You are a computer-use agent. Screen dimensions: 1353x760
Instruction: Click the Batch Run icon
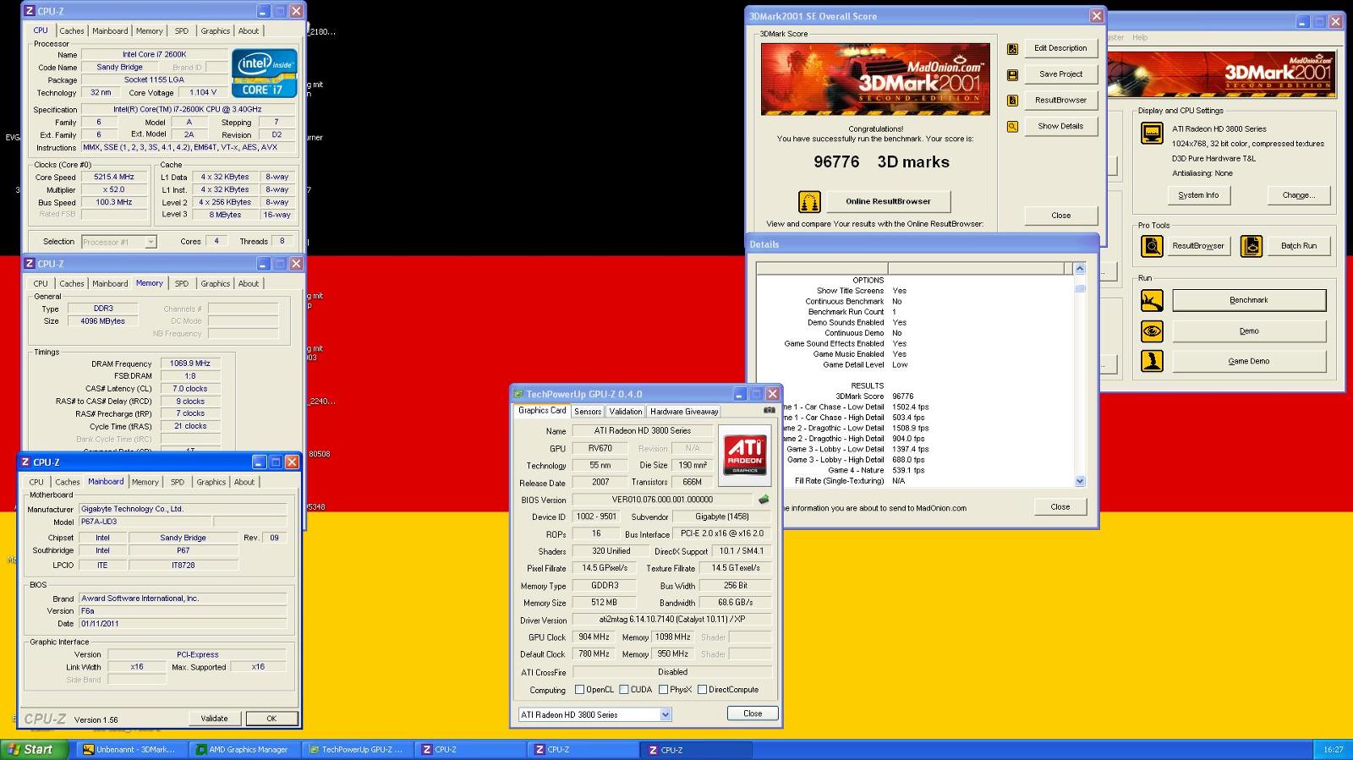(1252, 246)
